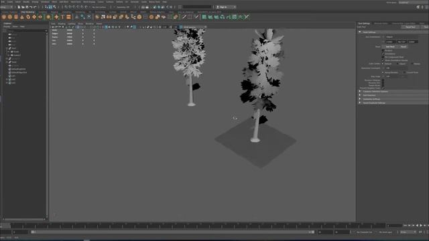
Task: Toggle Prevent Negative Scale checkbox
Action: (383, 88)
